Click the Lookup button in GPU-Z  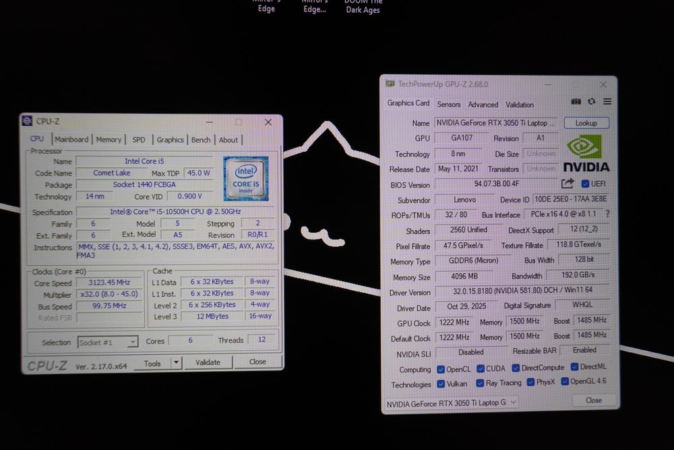point(586,123)
